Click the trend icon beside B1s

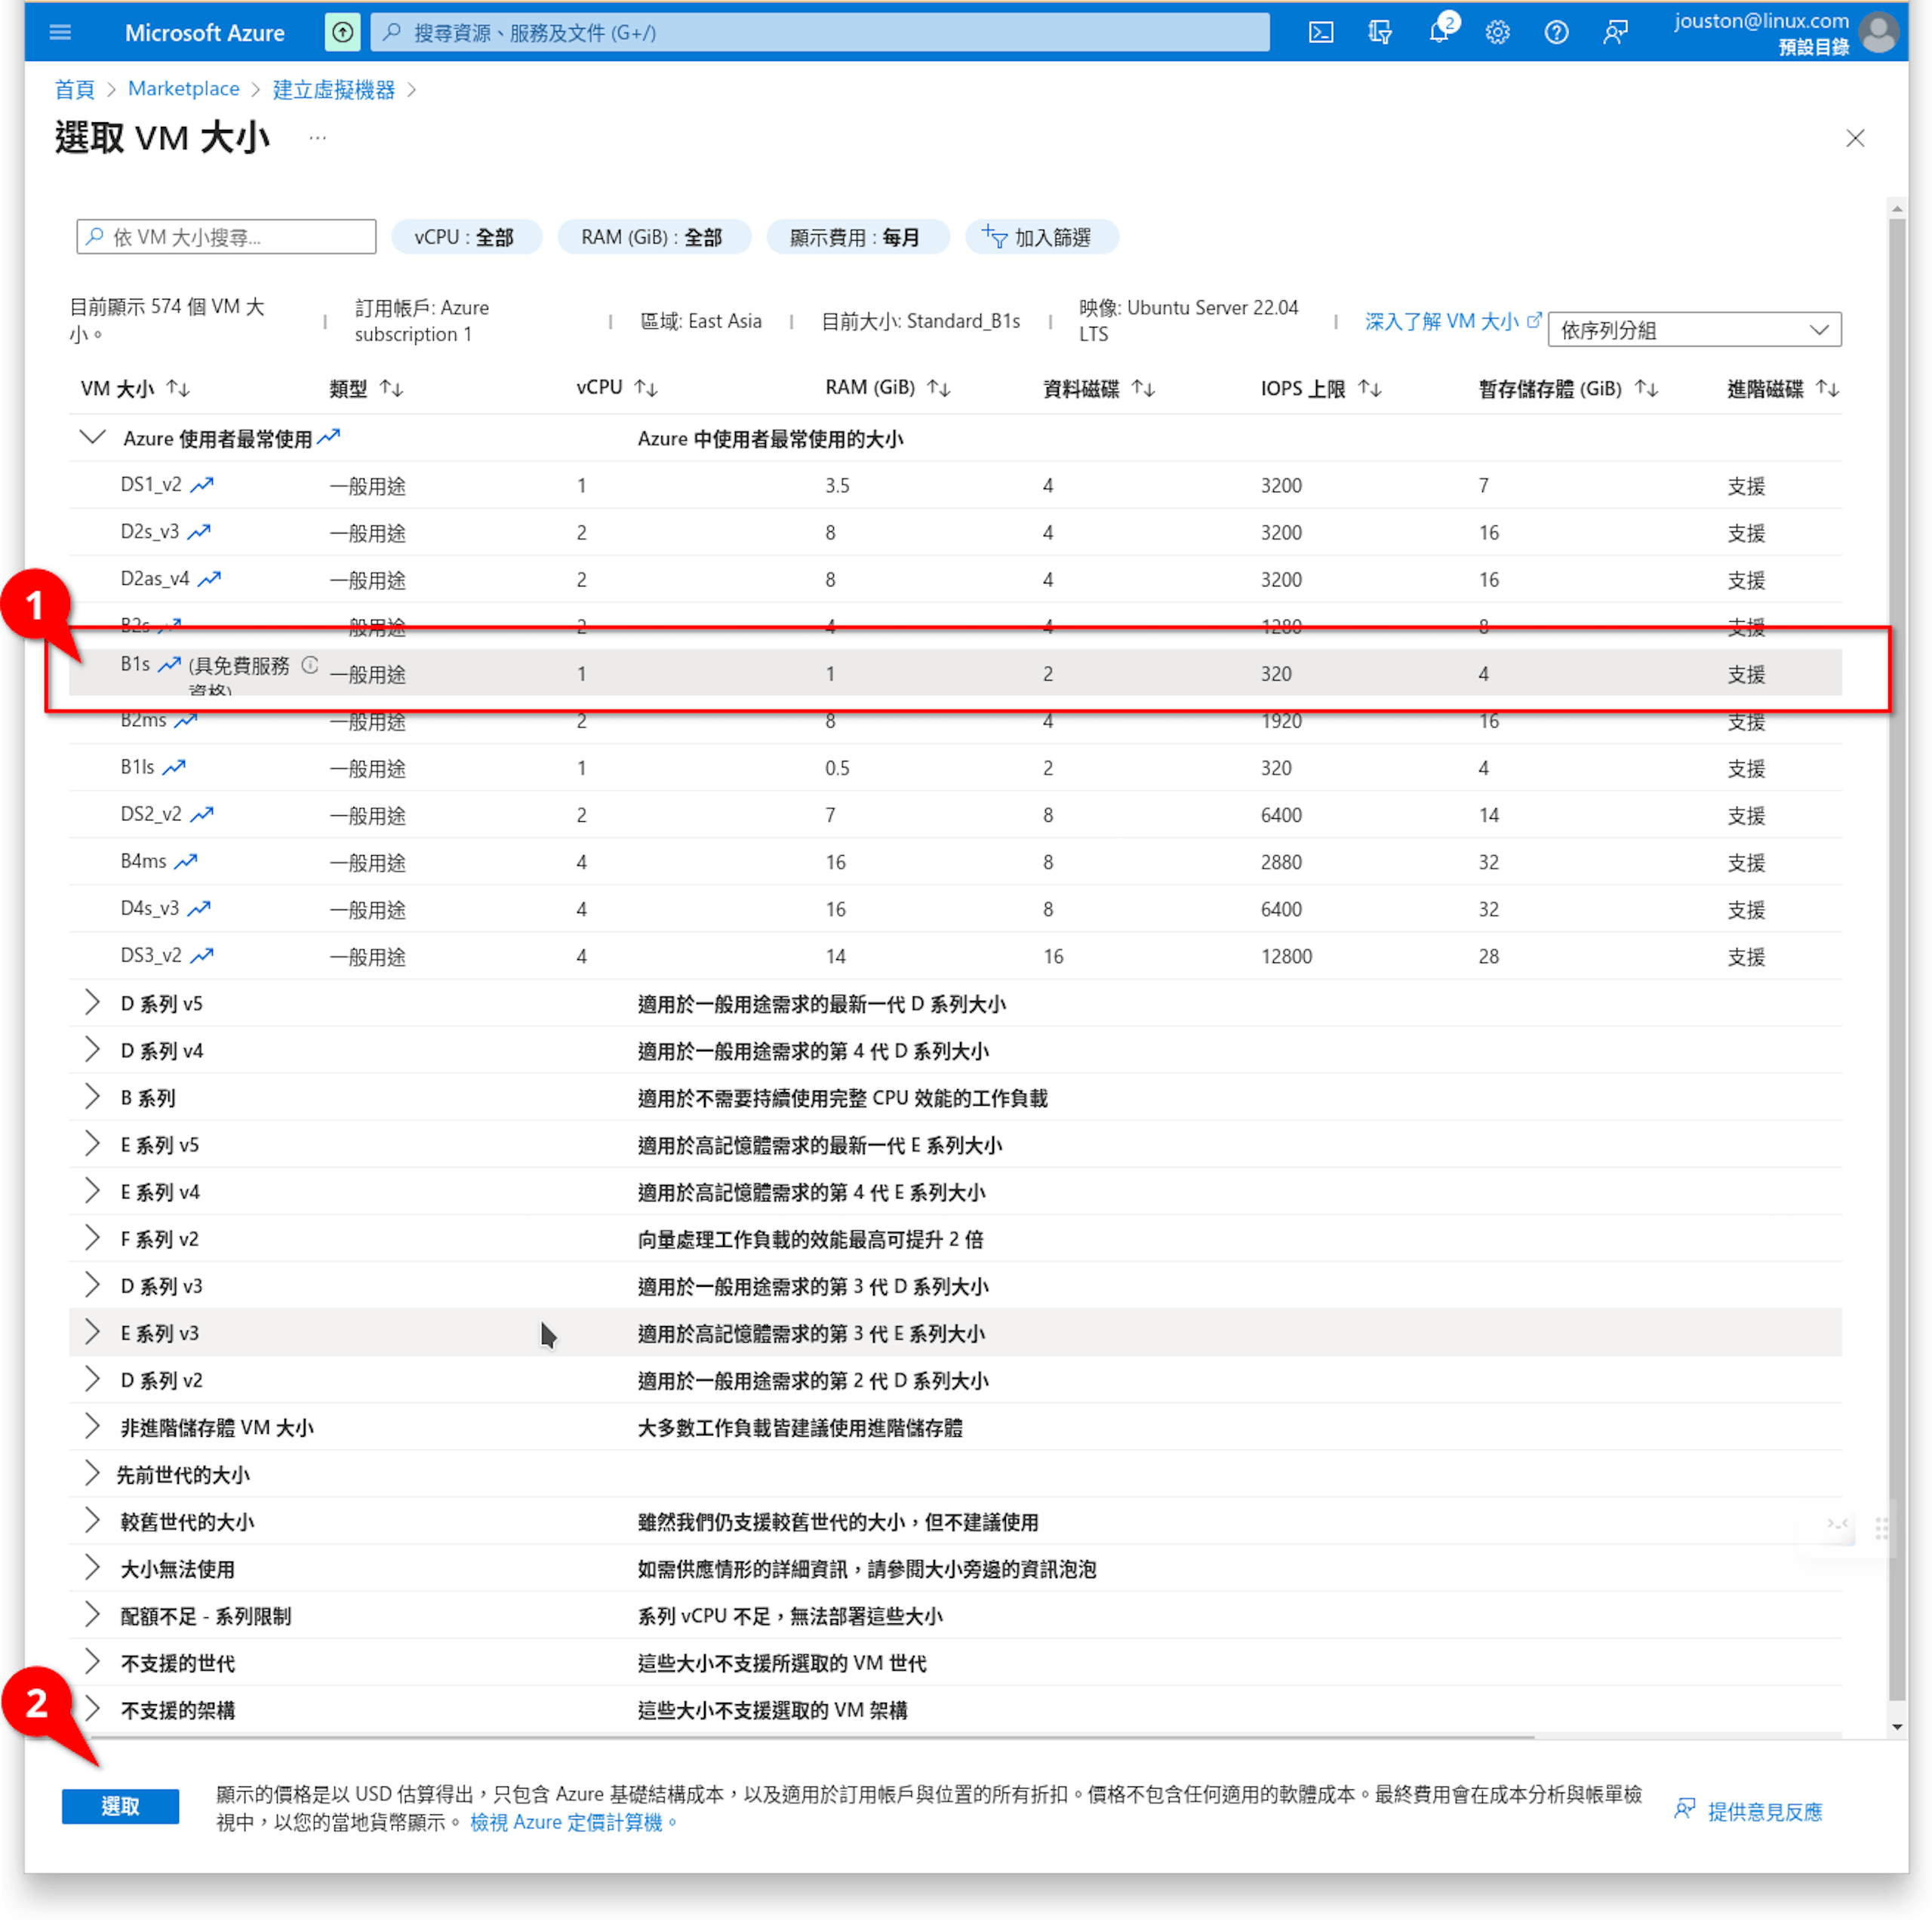point(169,664)
